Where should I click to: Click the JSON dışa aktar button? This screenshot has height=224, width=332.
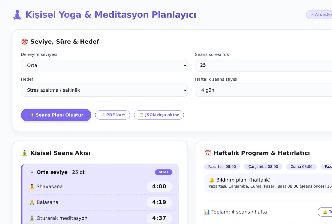(x=159, y=115)
